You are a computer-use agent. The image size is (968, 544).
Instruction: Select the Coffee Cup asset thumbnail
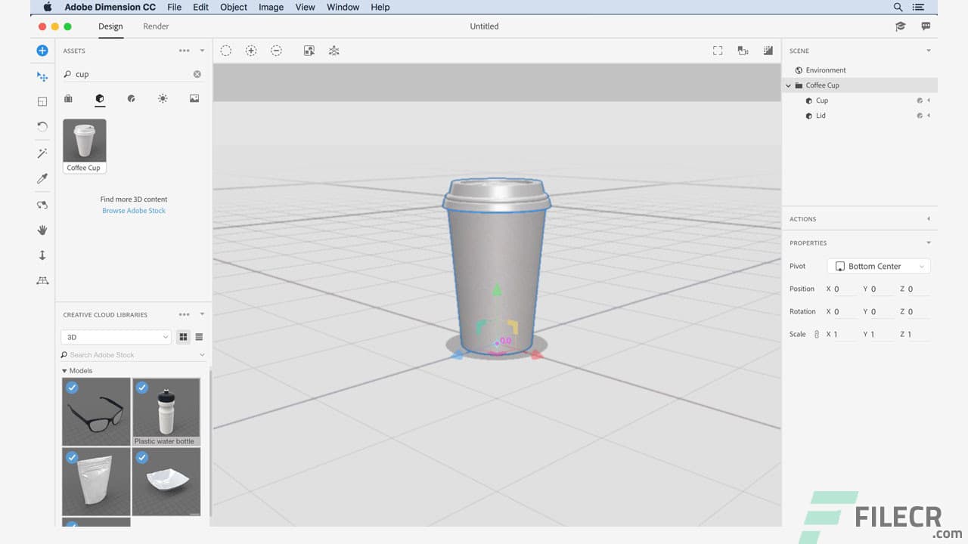[84, 140]
